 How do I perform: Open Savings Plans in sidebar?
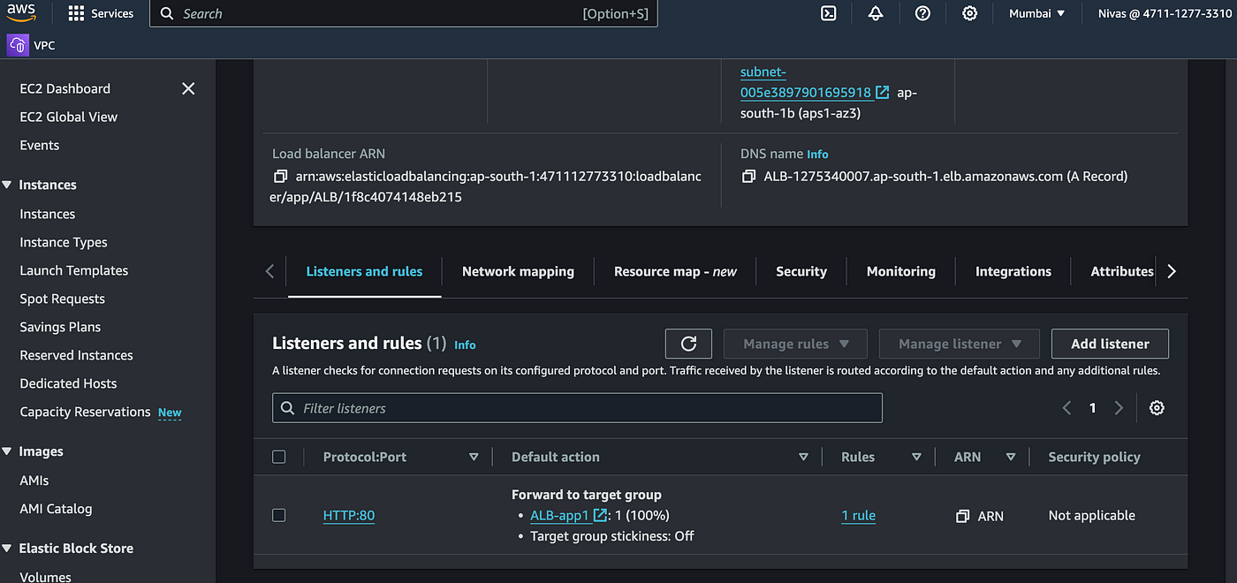60,327
